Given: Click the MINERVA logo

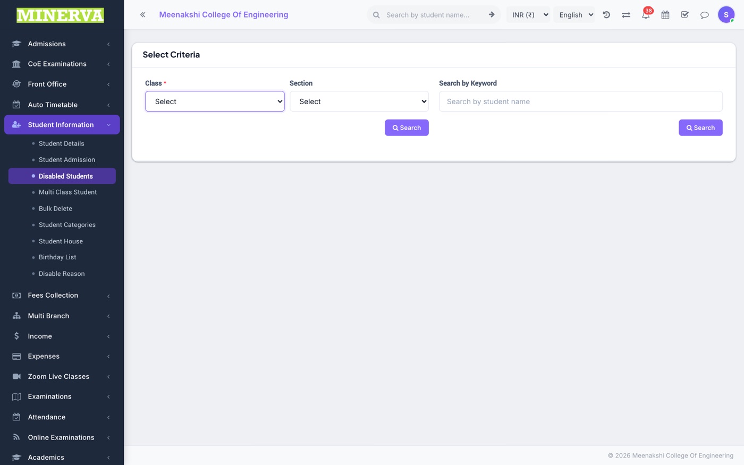Looking at the screenshot, I should tap(60, 15).
